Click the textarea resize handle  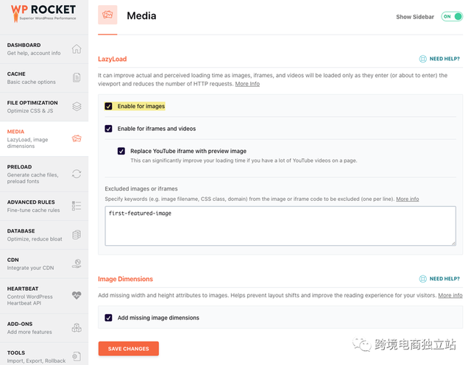[x=453, y=243]
